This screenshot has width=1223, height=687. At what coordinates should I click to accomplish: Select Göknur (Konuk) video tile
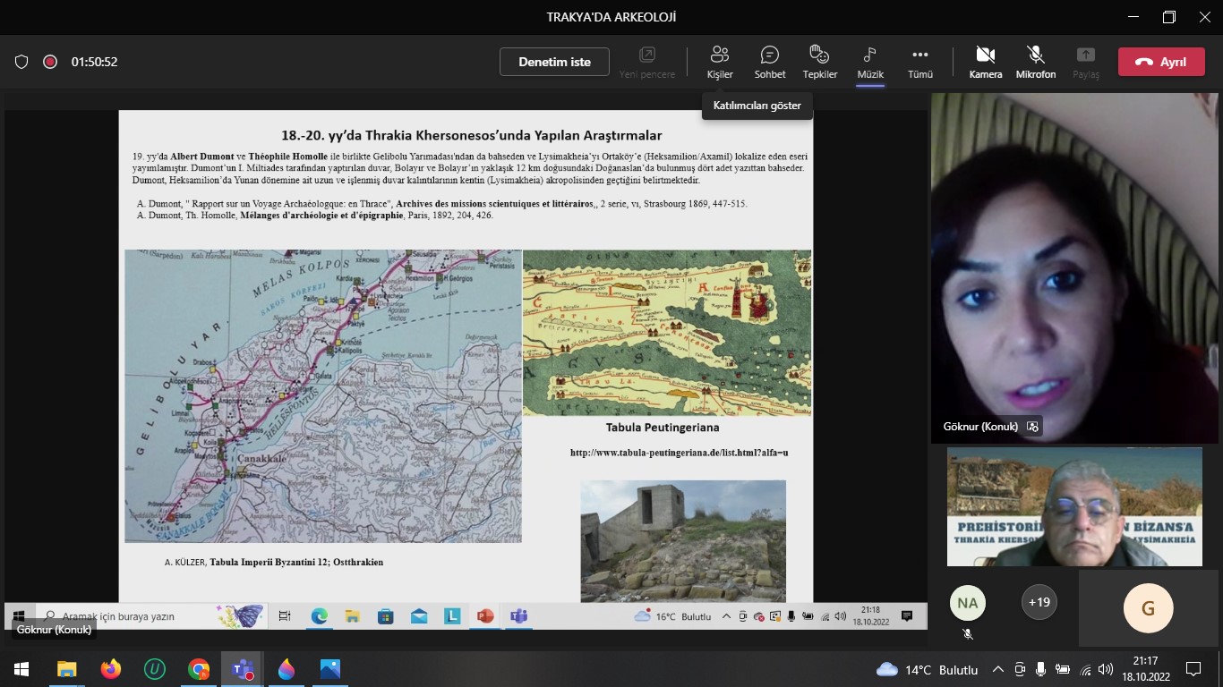click(1074, 267)
